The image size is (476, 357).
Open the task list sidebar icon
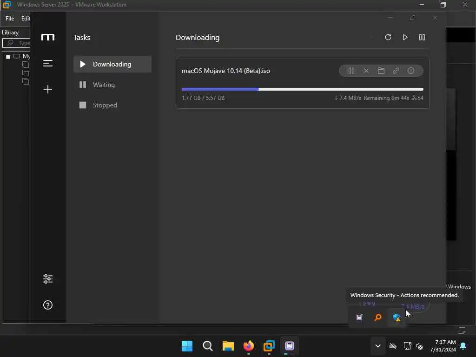pyautogui.click(x=48, y=63)
